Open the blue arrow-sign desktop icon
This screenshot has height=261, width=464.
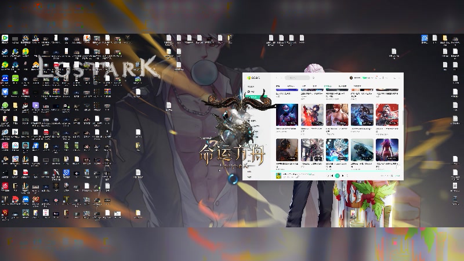(x=35, y=146)
